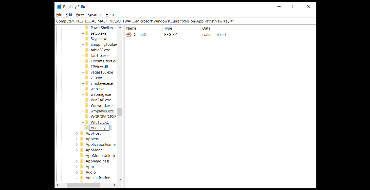This screenshot has width=370, height=190.
Task: Select the Skype.exe key label
Action: coord(99,39)
